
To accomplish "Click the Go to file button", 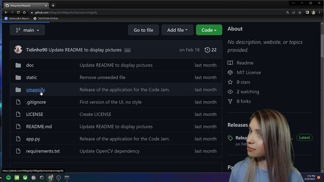I will click(x=143, y=30).
